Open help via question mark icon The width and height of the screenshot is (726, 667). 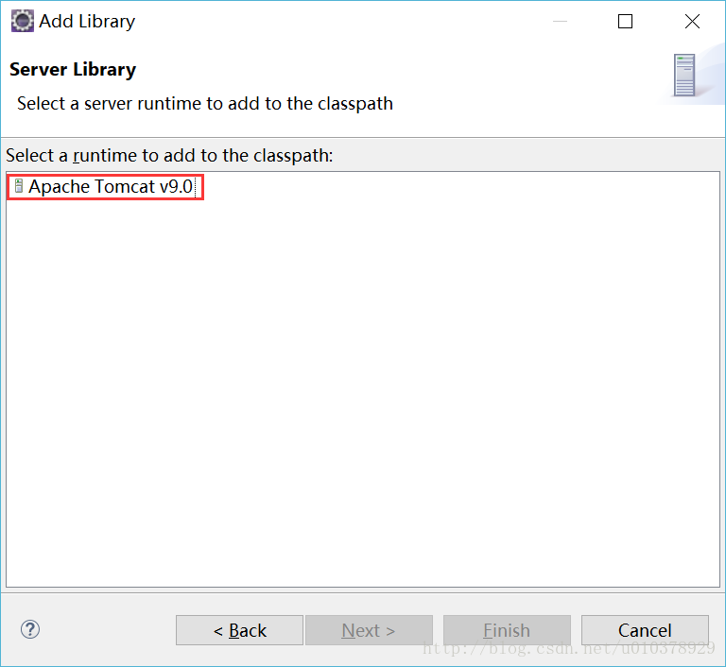[30, 629]
